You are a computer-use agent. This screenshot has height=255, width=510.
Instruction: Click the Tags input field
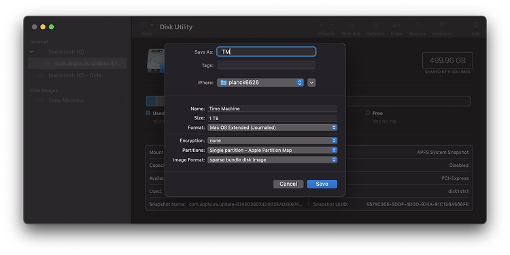tap(267, 65)
